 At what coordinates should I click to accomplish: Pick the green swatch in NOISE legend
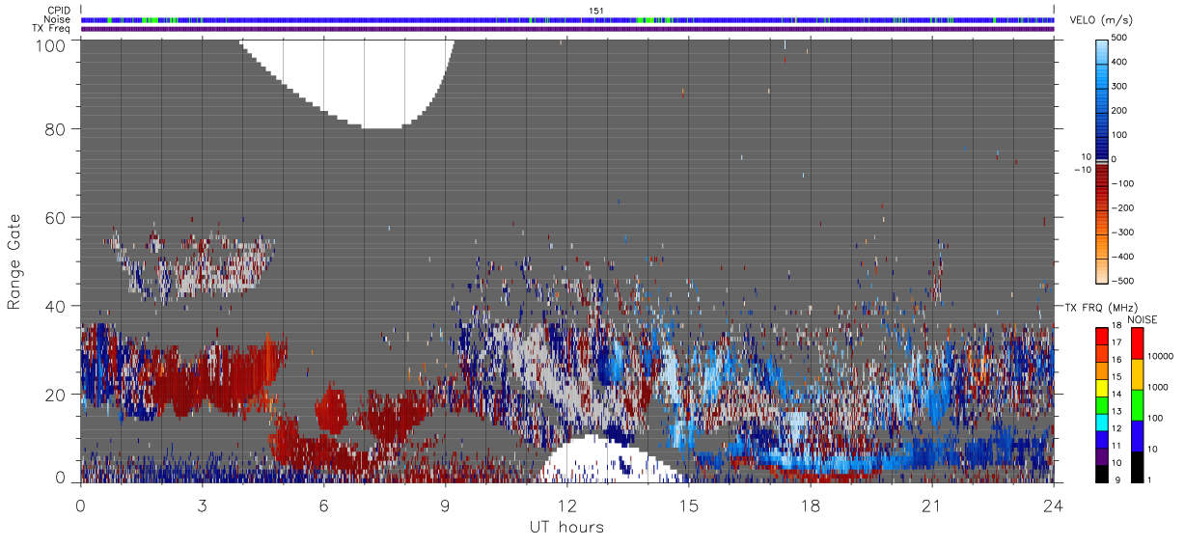(1136, 405)
